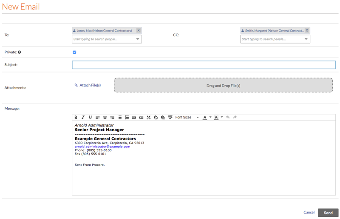
Task: Open the To people search dropdown
Action: pyautogui.click(x=137, y=39)
